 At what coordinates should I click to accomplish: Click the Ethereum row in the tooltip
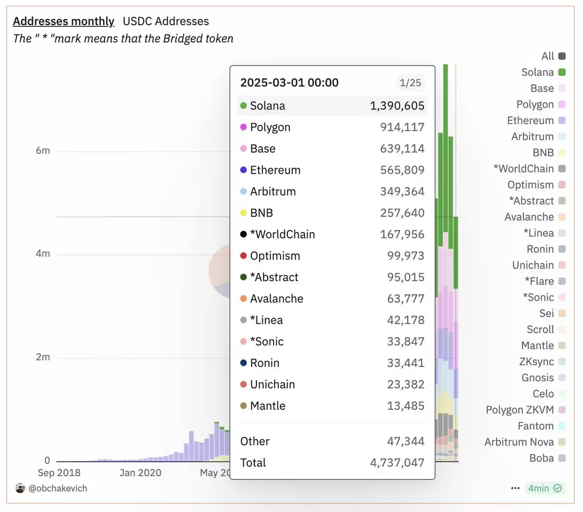332,170
